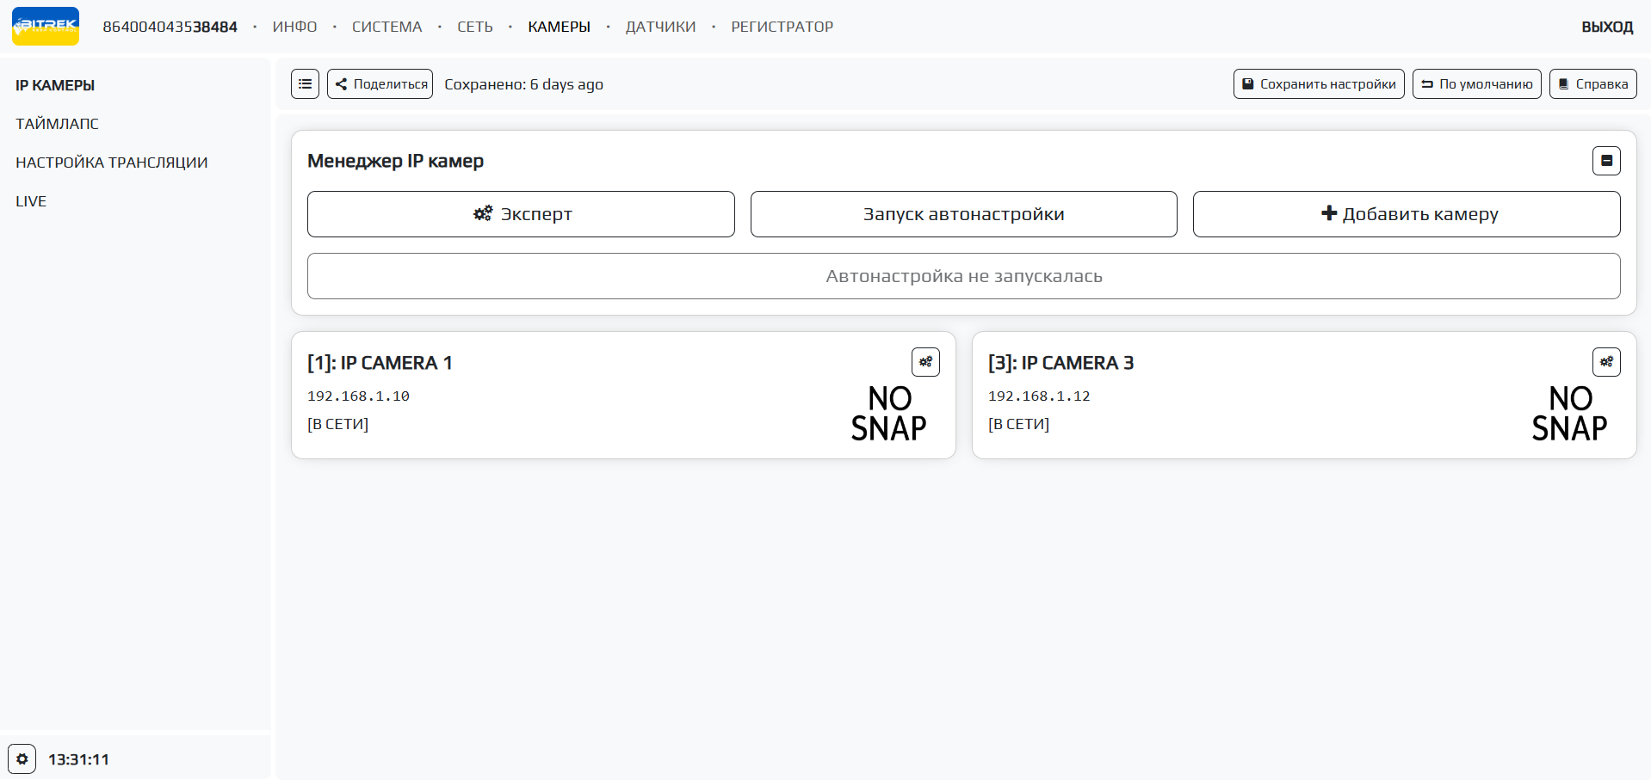The height and width of the screenshot is (780, 1651).
Task: Click the gear icon next to the clock
Action: pyautogui.click(x=22, y=759)
